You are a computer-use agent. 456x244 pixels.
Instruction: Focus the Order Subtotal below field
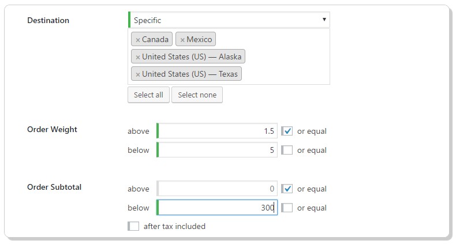tap(217, 208)
